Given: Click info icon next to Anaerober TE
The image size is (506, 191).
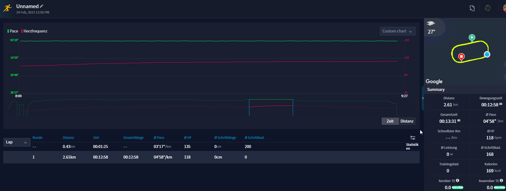Looking at the screenshot, I should coord(501,180).
